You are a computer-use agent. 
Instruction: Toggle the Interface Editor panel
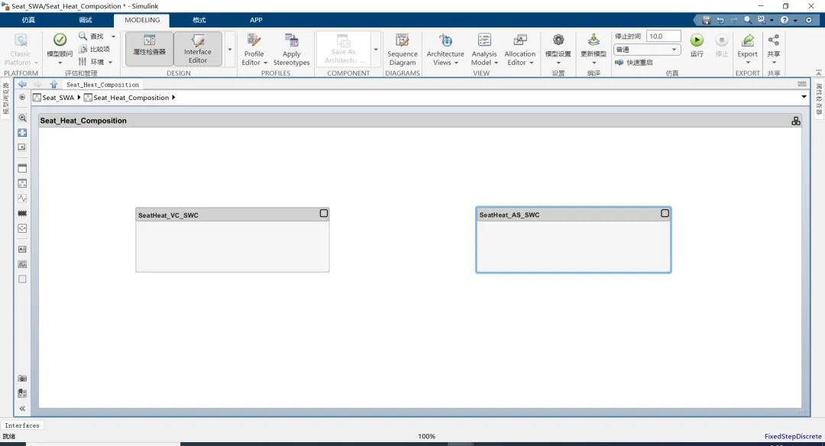[x=198, y=47]
